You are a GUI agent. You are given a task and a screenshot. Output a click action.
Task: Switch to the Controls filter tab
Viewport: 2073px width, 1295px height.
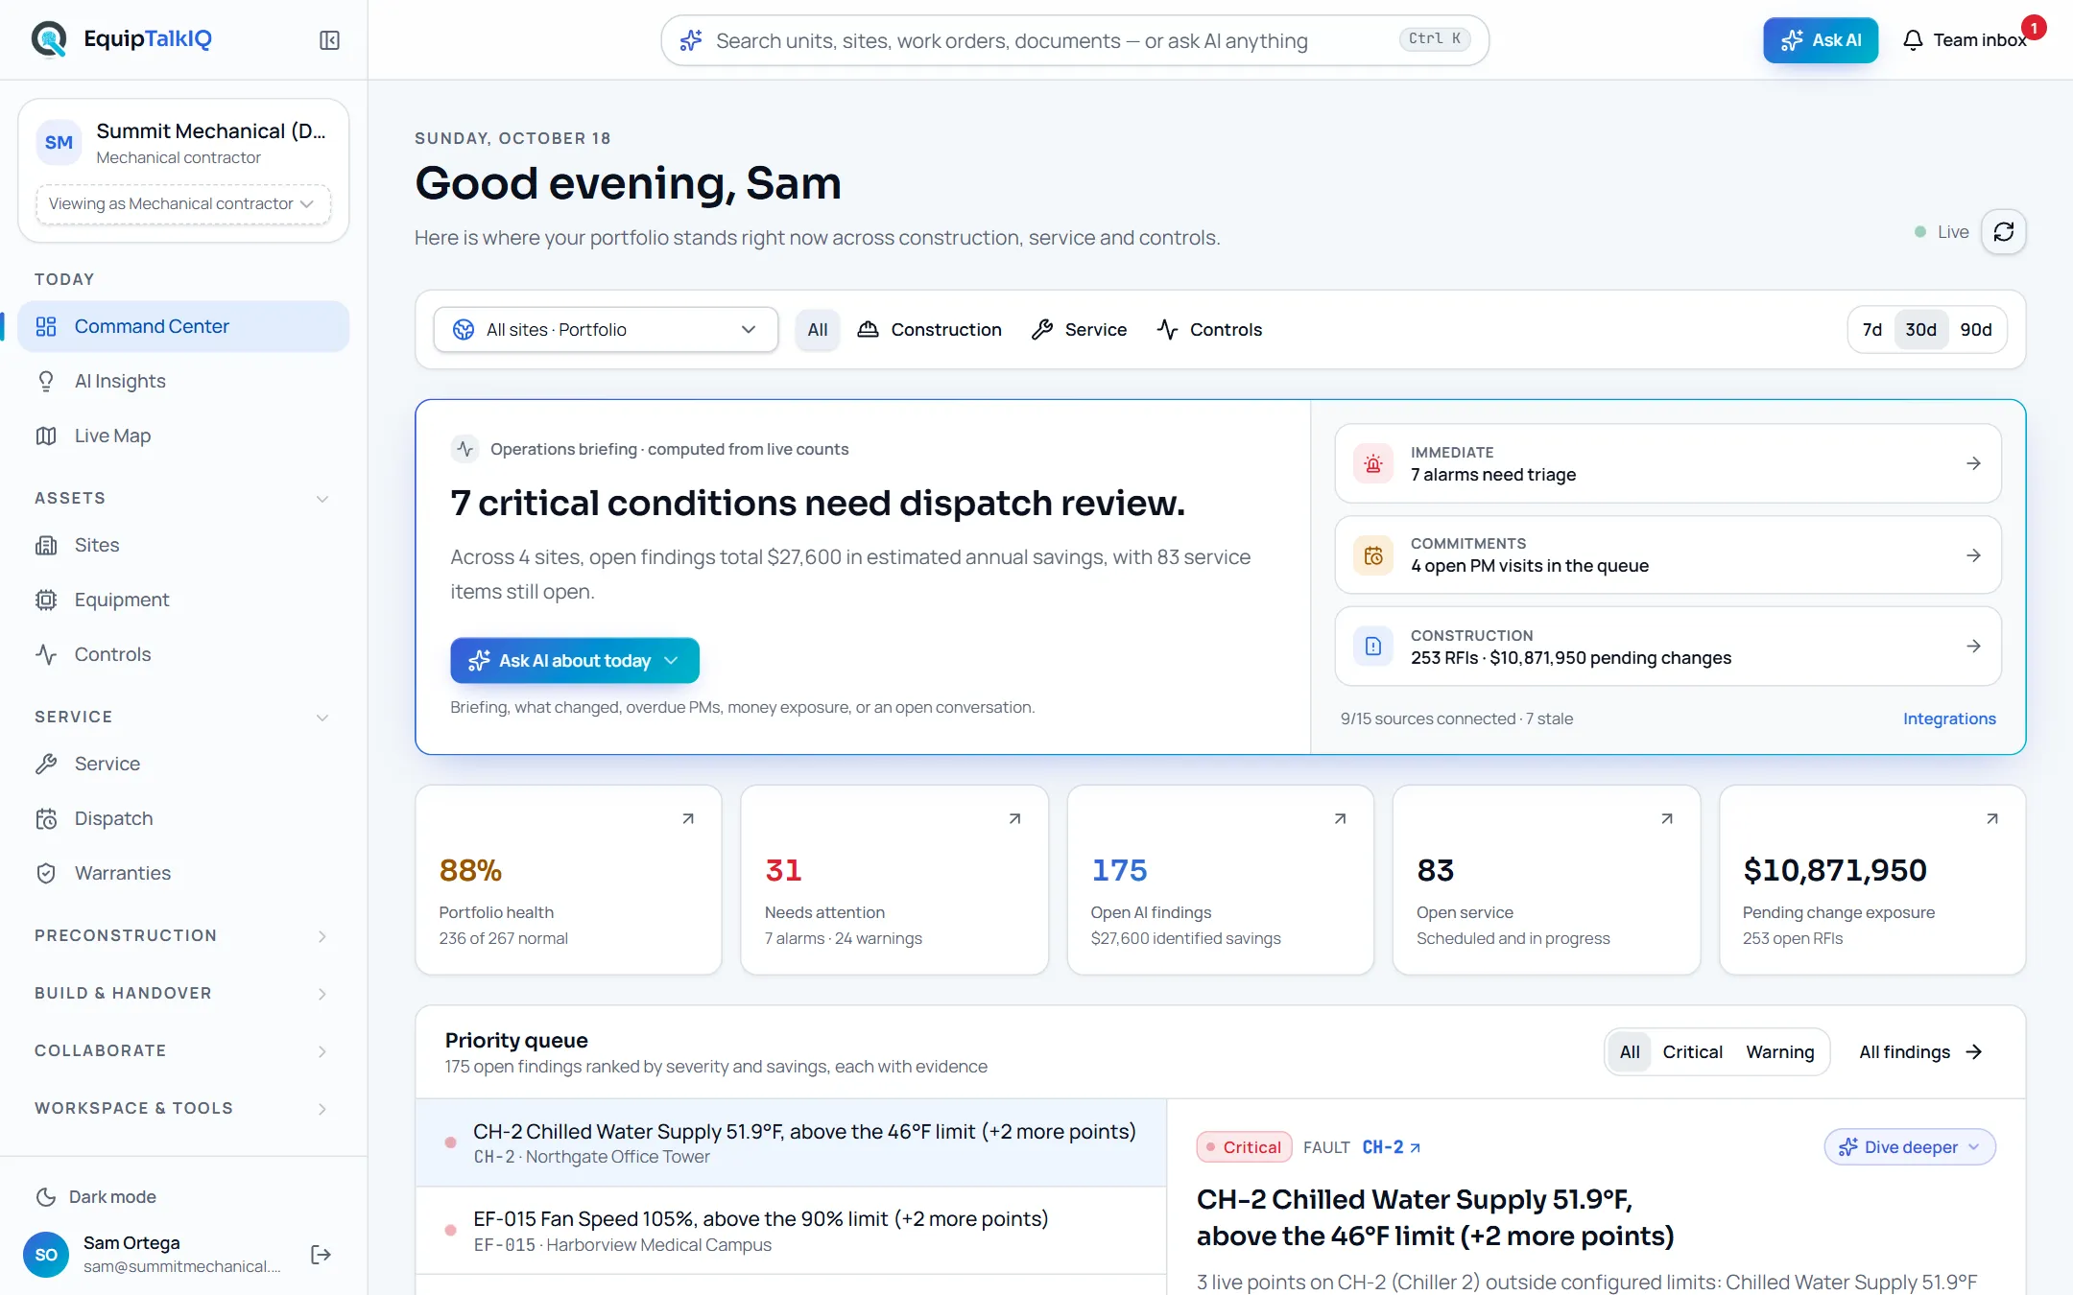click(x=1209, y=330)
